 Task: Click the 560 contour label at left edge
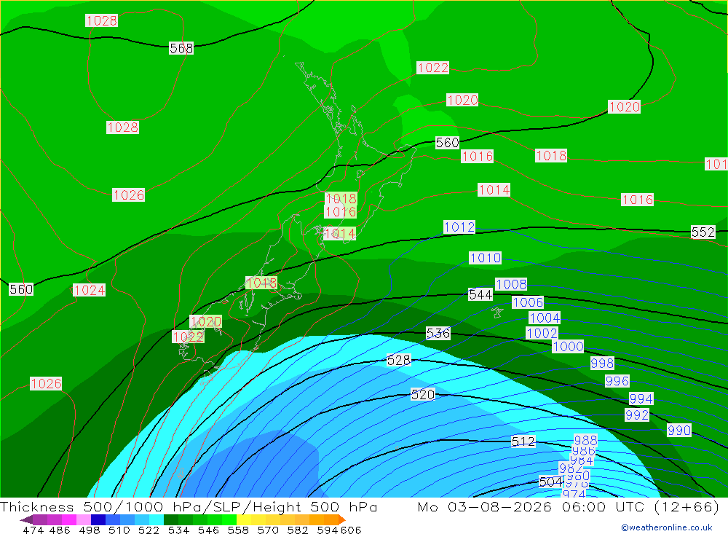point(21,289)
